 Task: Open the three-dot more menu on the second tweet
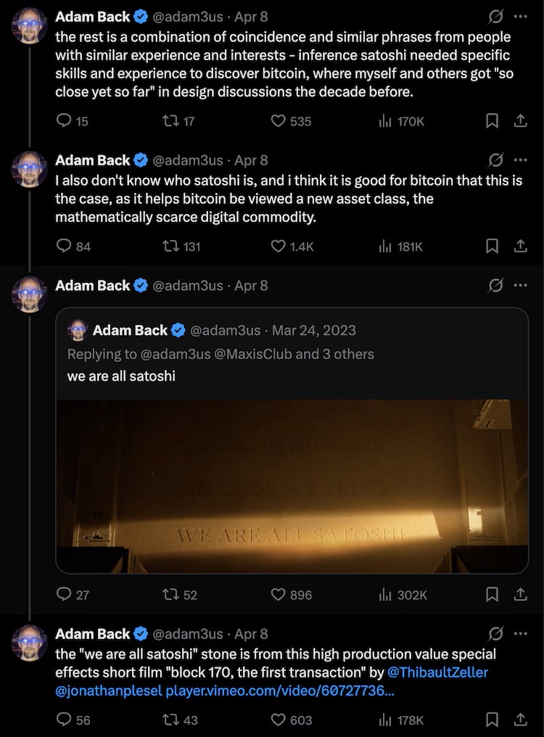pyautogui.click(x=520, y=160)
